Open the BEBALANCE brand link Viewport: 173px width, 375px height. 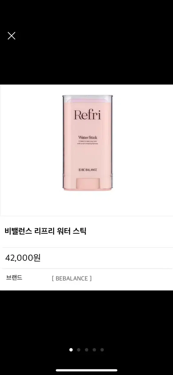[x=72, y=278]
